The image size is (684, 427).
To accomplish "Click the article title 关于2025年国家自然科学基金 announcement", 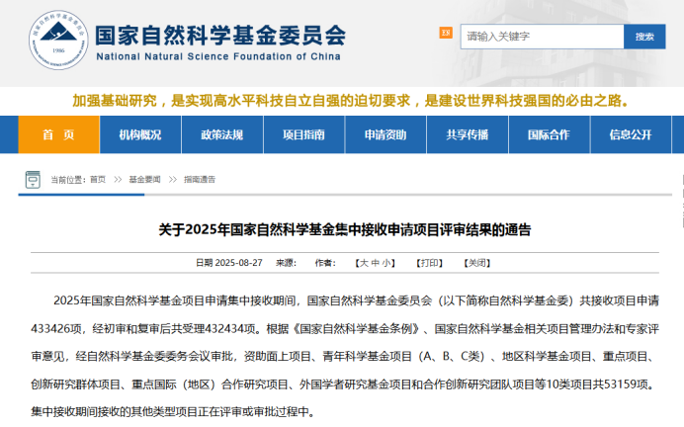I will [x=345, y=229].
